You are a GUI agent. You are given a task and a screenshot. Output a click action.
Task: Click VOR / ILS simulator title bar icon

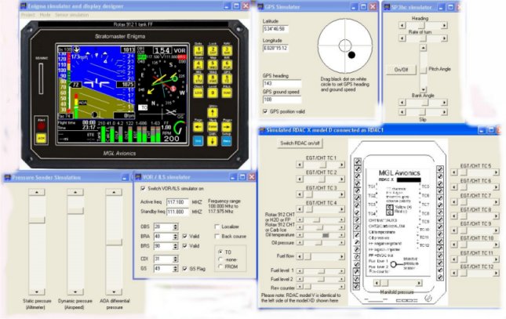point(138,177)
